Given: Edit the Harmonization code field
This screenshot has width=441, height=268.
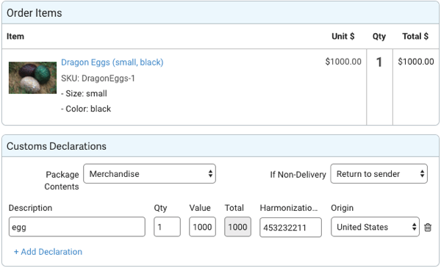Looking at the screenshot, I should (x=290, y=228).
